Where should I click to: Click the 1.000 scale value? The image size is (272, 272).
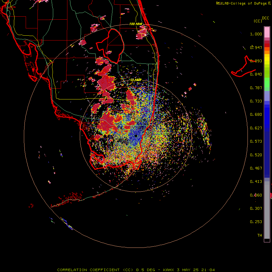[256, 34]
